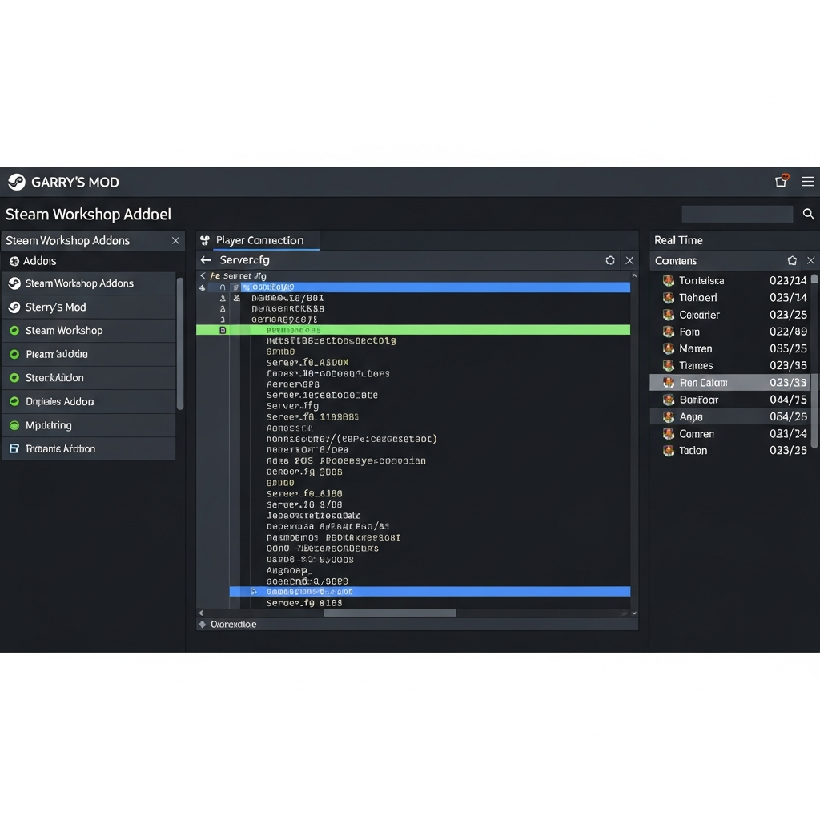Click diamond icon in status bar
The height and width of the screenshot is (820, 820).
203,625
